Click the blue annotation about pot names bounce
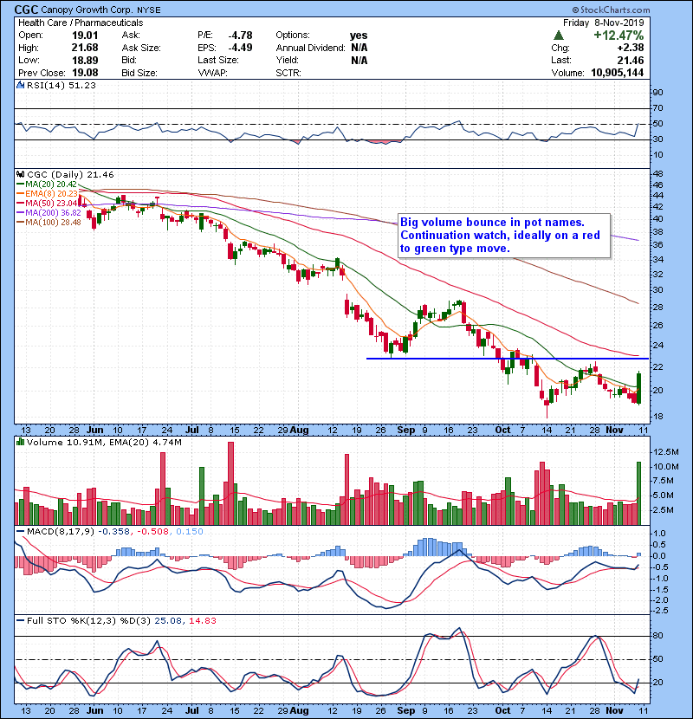693x719 pixels. click(x=504, y=236)
